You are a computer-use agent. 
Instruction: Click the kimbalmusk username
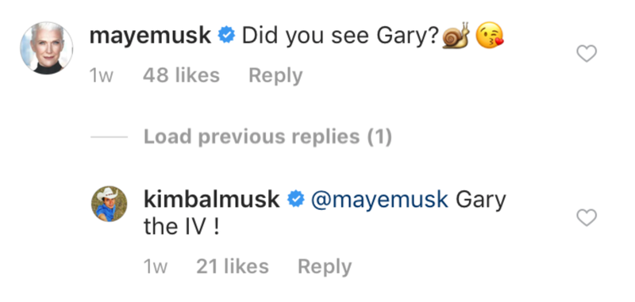[x=212, y=200]
